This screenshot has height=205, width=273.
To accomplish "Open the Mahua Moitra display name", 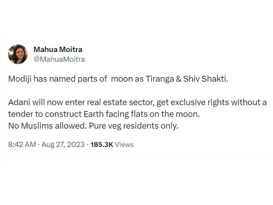I will pos(58,49).
